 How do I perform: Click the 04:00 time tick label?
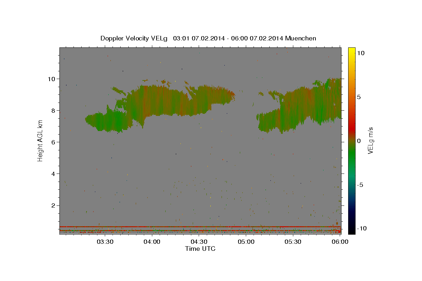coord(152,242)
